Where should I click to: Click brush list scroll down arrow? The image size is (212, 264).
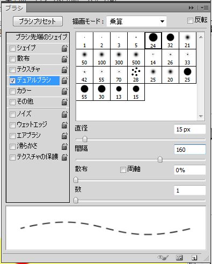click(201, 116)
